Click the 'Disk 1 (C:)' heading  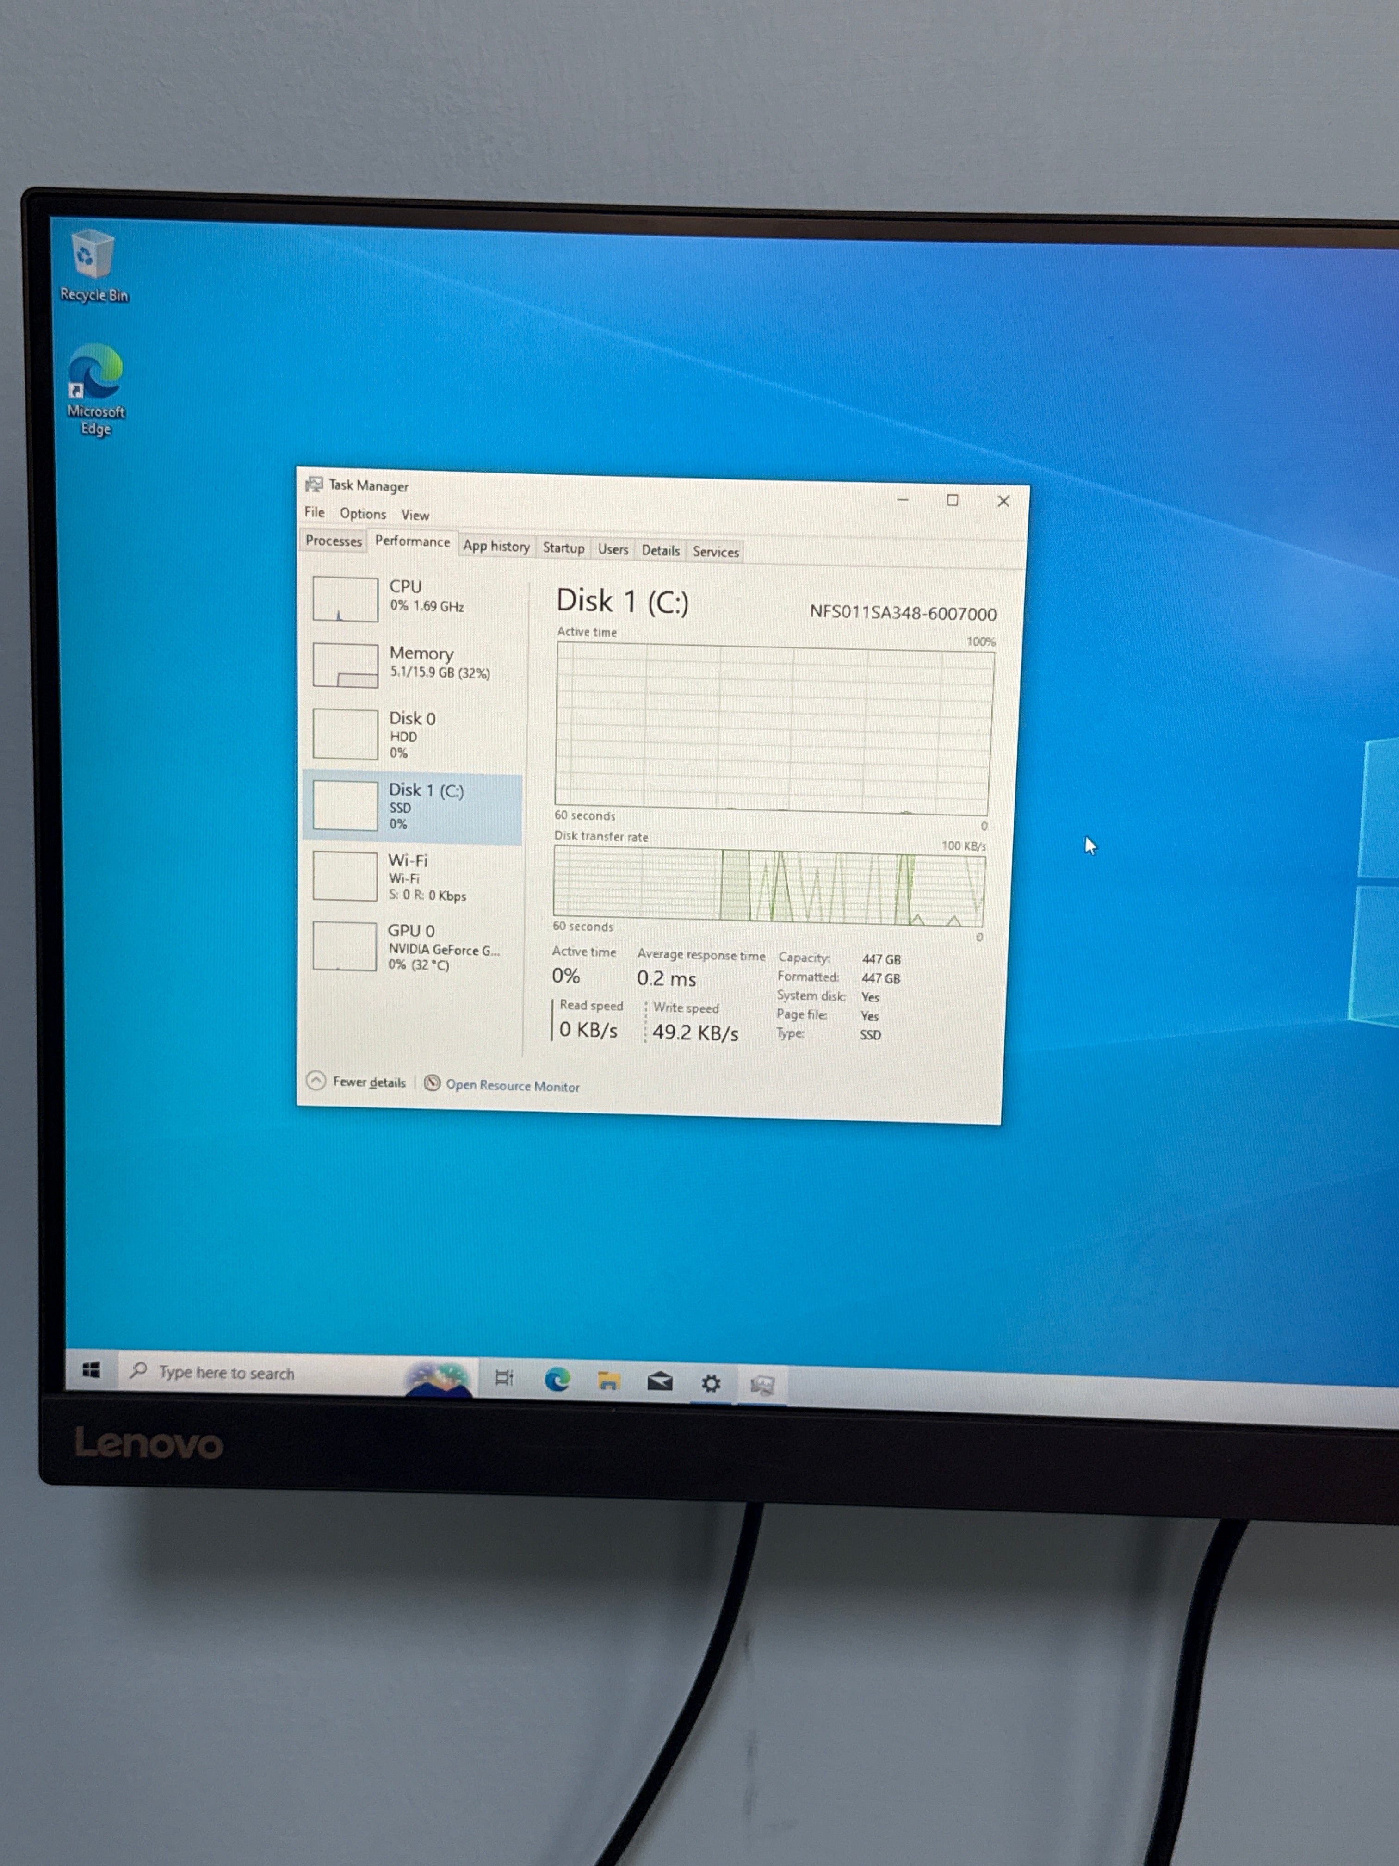[x=622, y=601]
